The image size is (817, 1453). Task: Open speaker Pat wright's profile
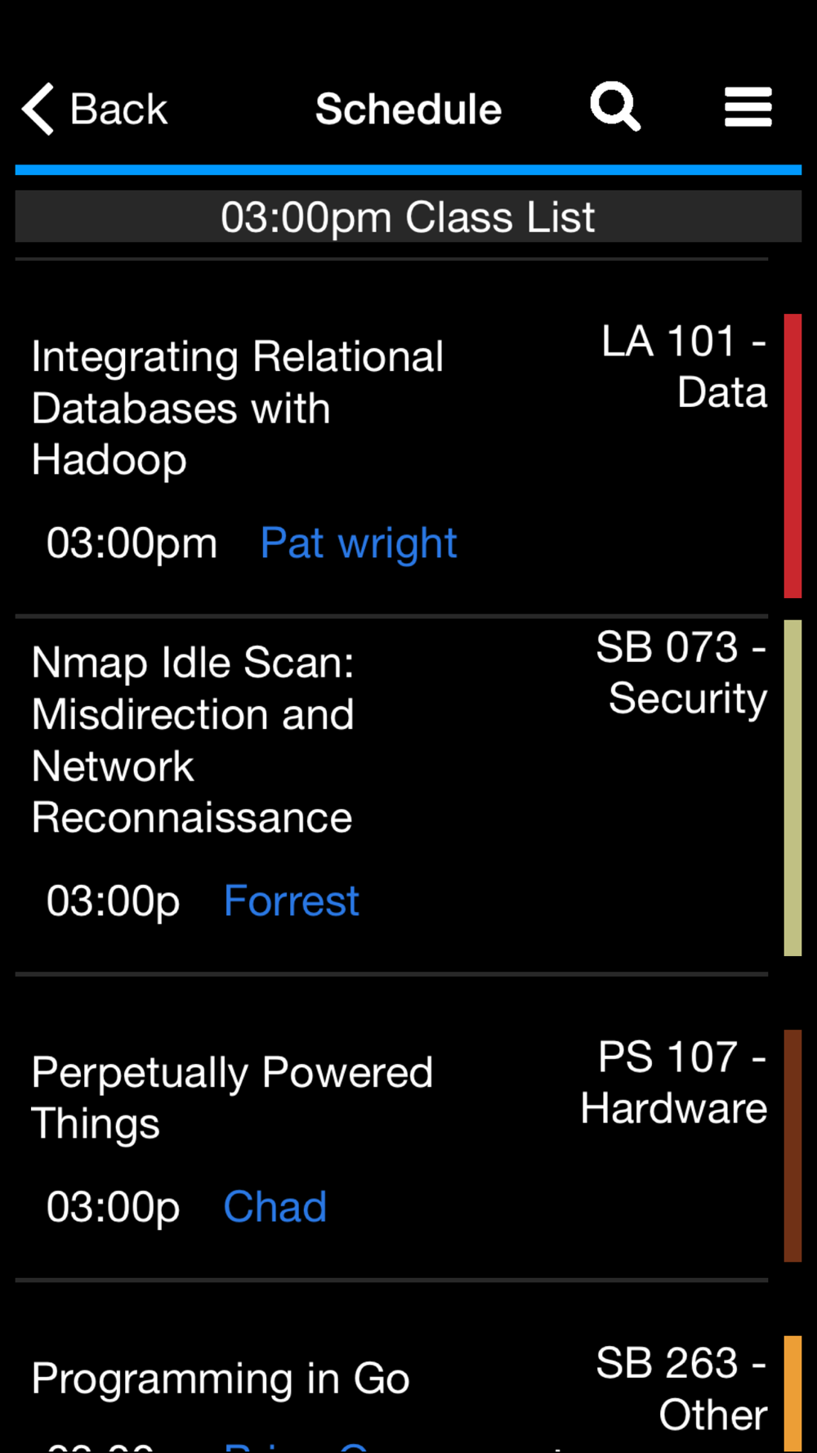[359, 544]
